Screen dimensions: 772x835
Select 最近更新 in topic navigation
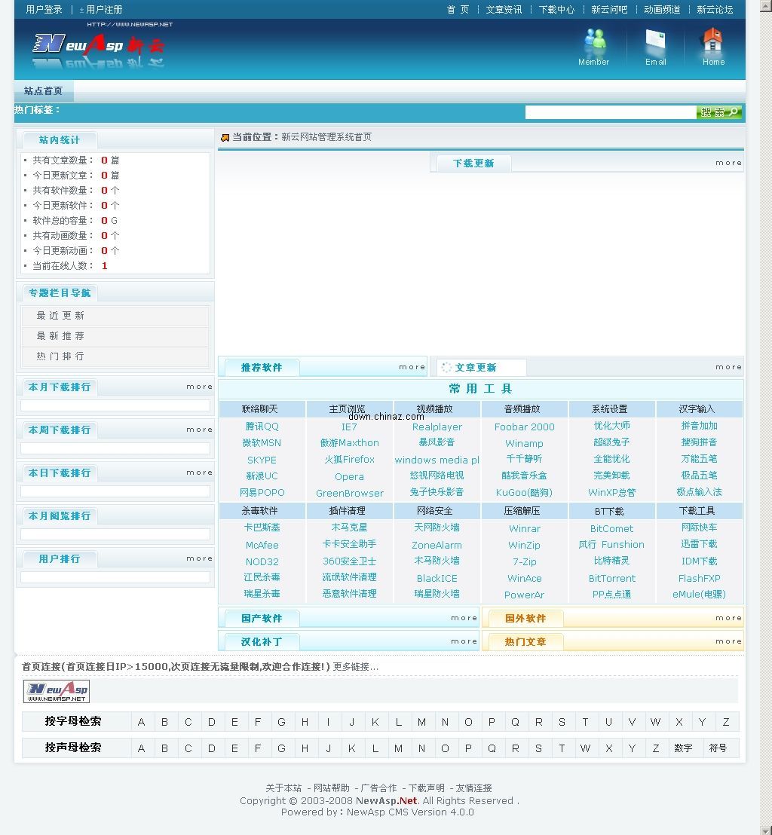coord(61,316)
